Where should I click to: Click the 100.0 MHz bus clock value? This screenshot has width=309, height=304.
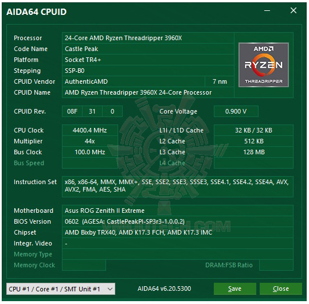point(90,152)
